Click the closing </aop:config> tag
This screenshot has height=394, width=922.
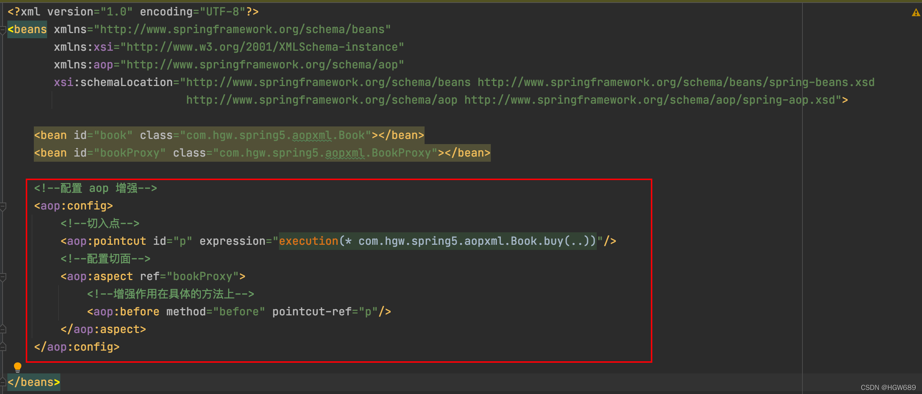pyautogui.click(x=77, y=347)
